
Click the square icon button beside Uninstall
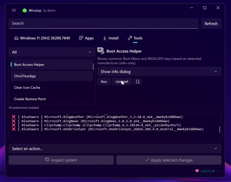tap(137, 81)
